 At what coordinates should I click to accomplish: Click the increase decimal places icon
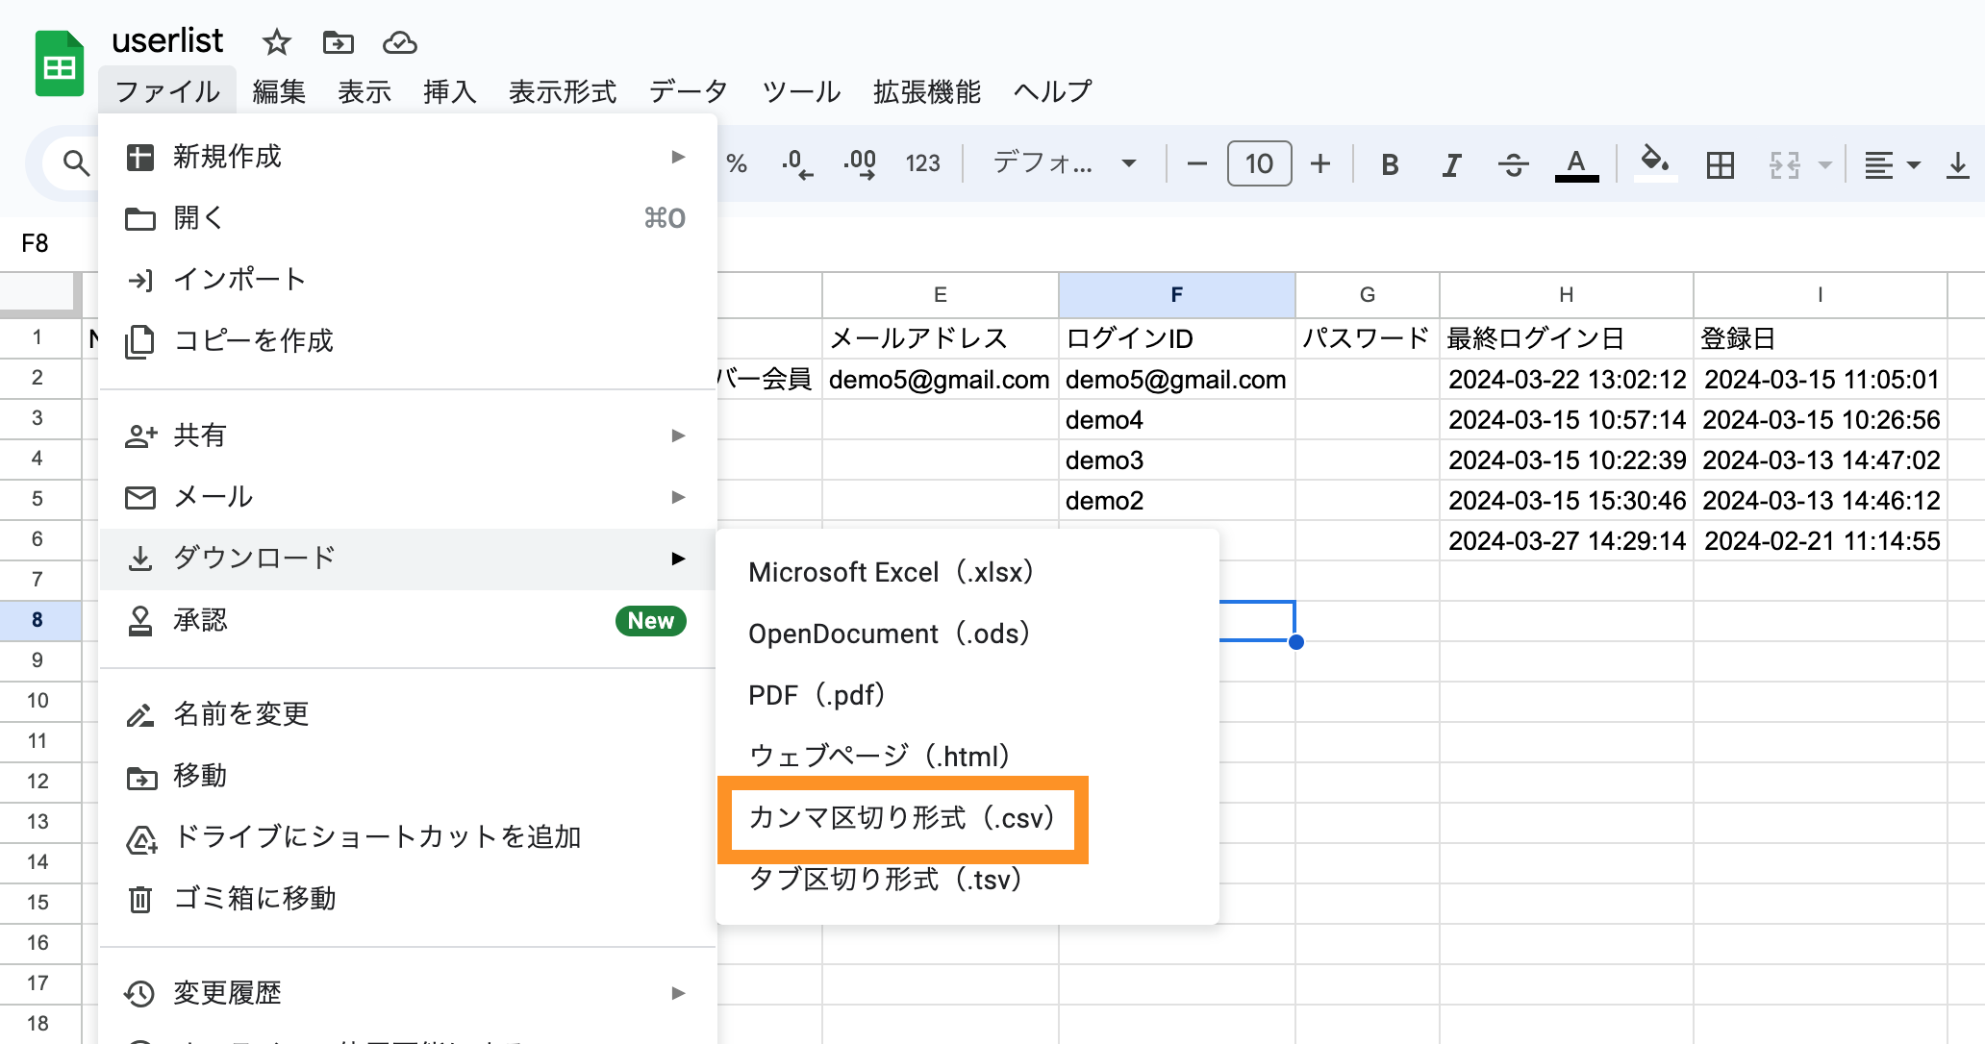pos(859,163)
